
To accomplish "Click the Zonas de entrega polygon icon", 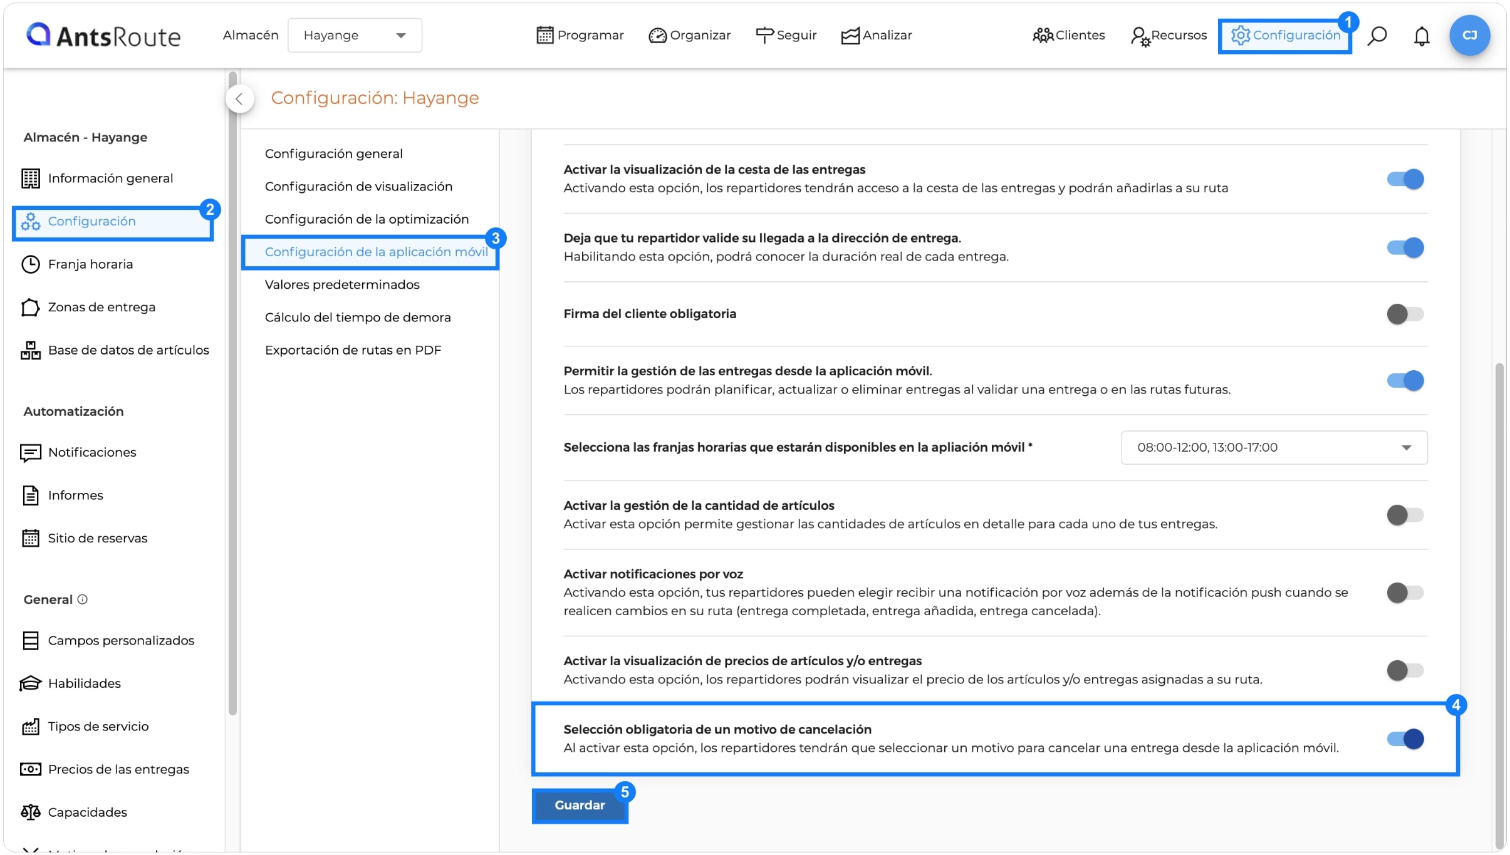I will 30,307.
